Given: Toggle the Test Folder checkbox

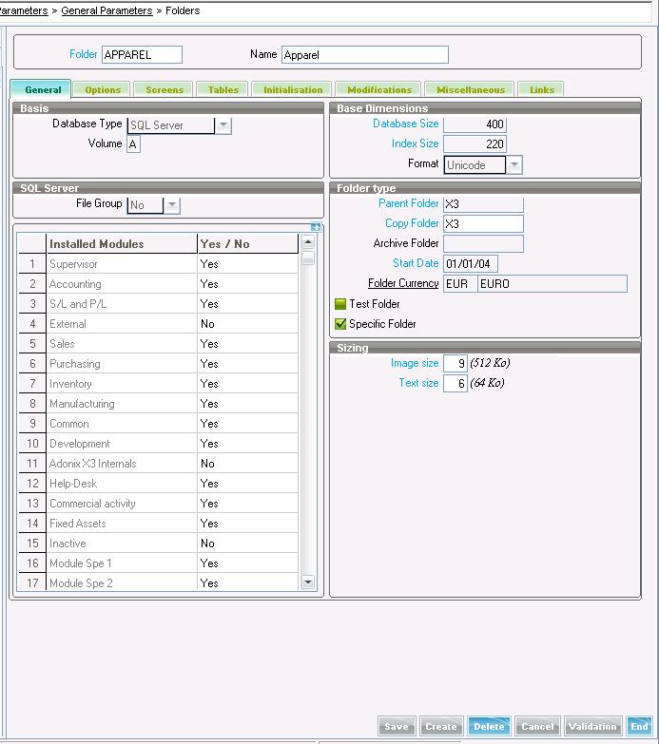Looking at the screenshot, I should (340, 304).
